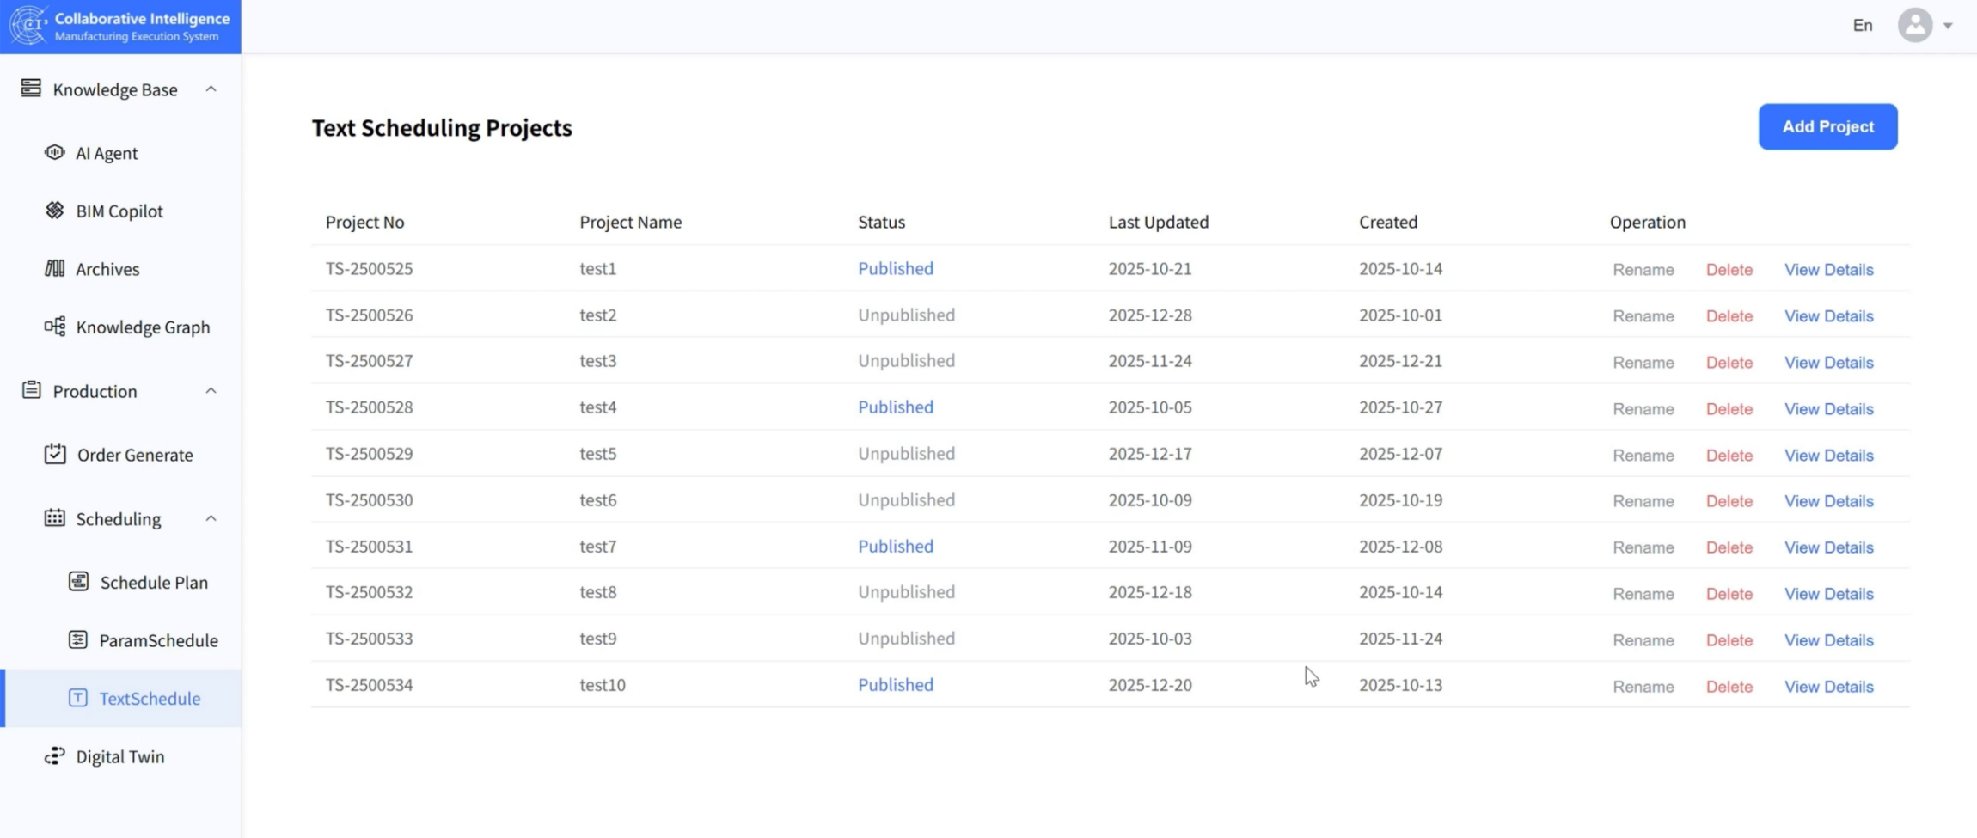Open Archives via its books icon
Screen dimensions: 1977x838
point(54,269)
